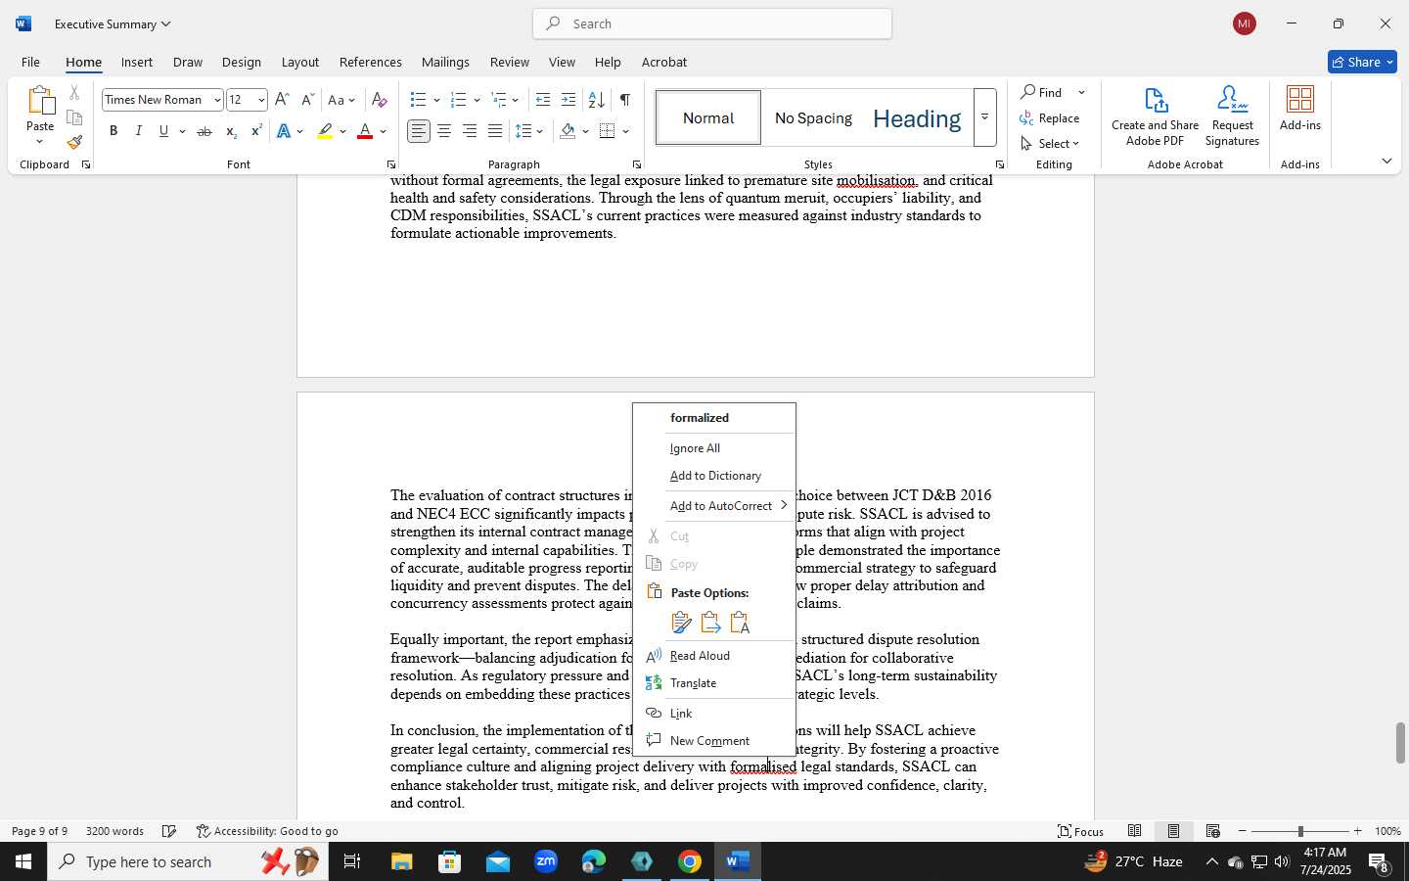Collapse the ribbon with chevron arrow

(x=1386, y=162)
